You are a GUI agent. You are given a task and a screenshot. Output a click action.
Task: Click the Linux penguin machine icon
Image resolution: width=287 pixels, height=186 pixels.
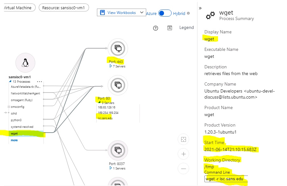25,63
